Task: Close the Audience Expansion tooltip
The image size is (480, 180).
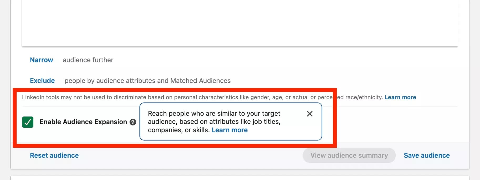Action: [309, 114]
